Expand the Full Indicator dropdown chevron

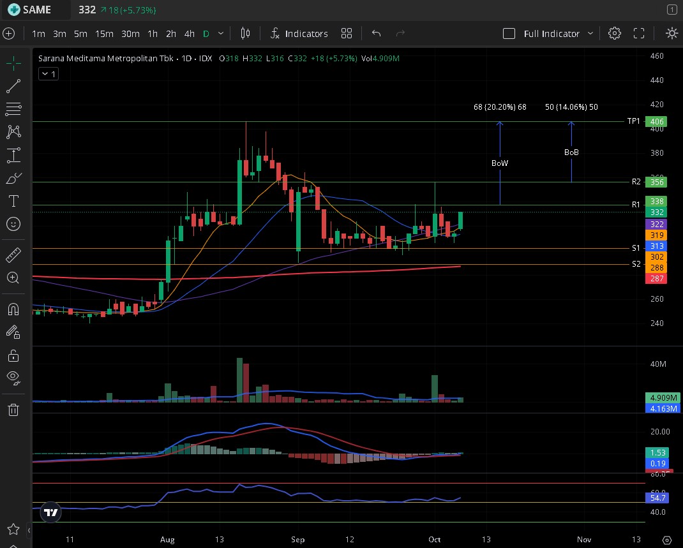tap(590, 33)
